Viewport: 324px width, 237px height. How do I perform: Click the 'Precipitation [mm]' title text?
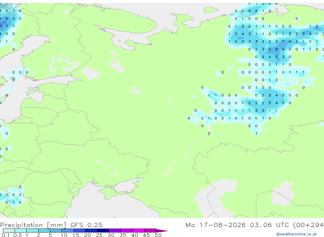pos(33,225)
